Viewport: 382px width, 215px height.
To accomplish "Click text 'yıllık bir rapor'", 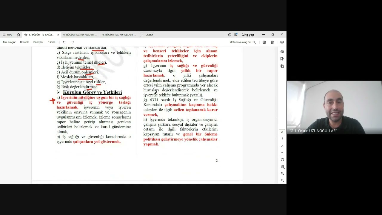I will pos(199,70).
